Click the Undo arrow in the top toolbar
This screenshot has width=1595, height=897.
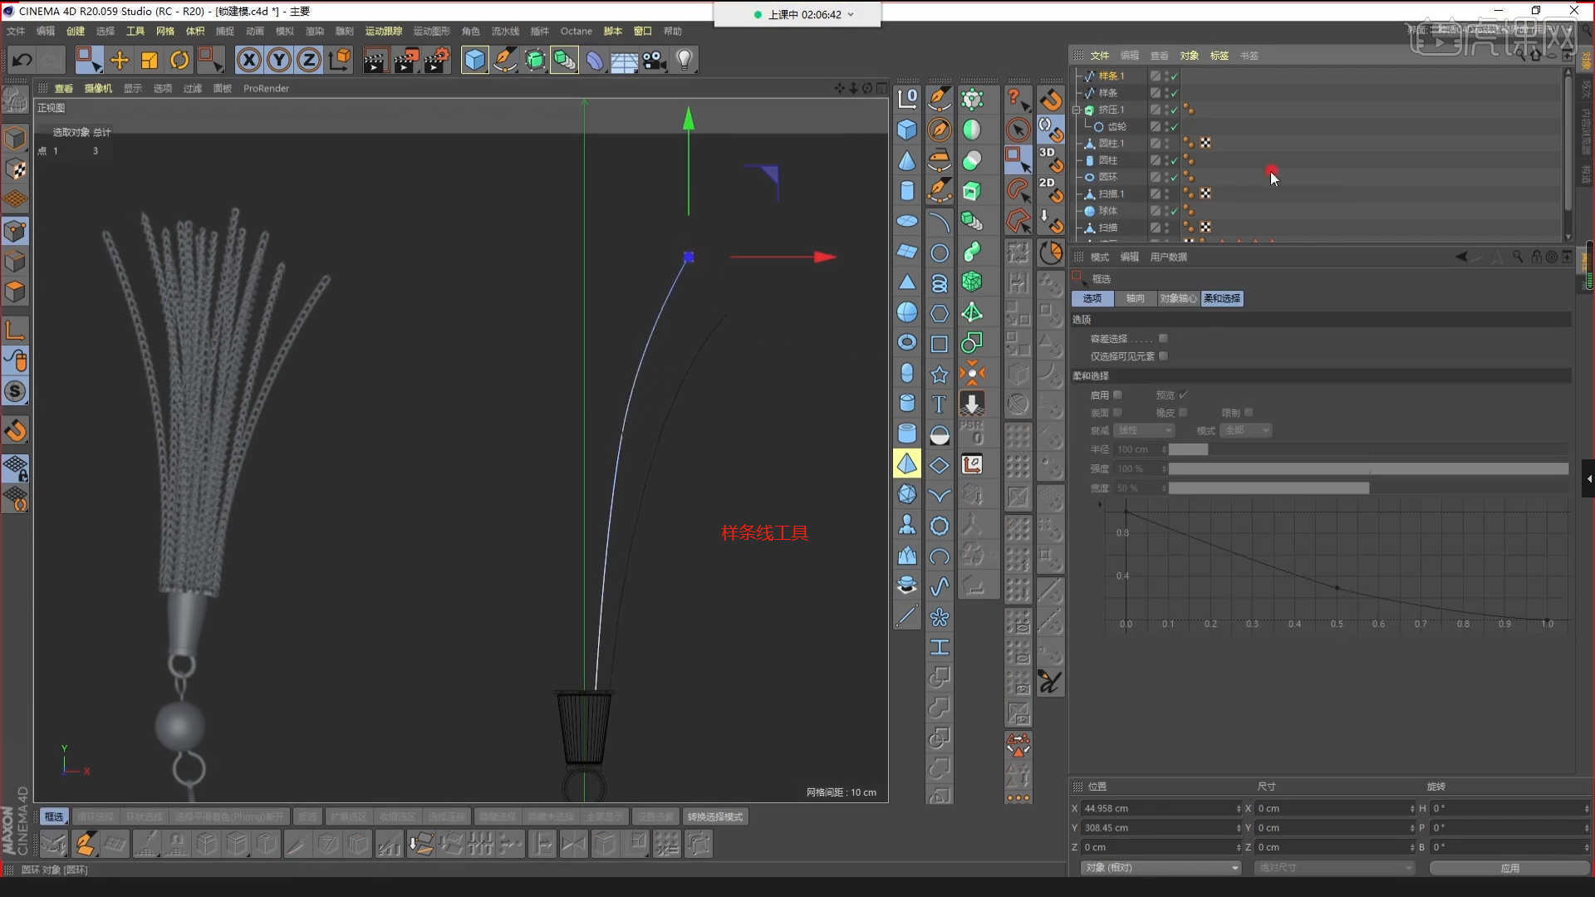[x=22, y=60]
